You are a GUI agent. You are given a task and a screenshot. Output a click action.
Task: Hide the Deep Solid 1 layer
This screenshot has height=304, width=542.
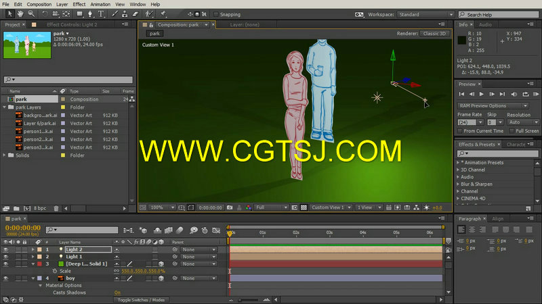[5, 264]
